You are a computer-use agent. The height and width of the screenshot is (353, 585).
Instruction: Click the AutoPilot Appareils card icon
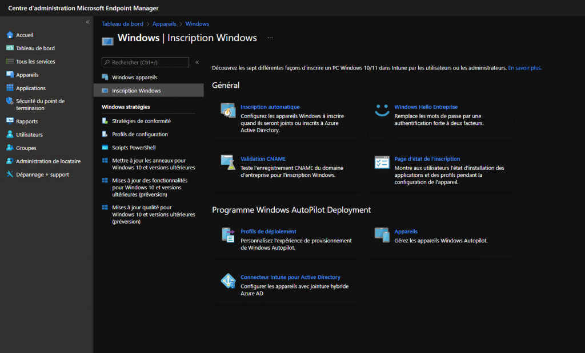(382, 235)
